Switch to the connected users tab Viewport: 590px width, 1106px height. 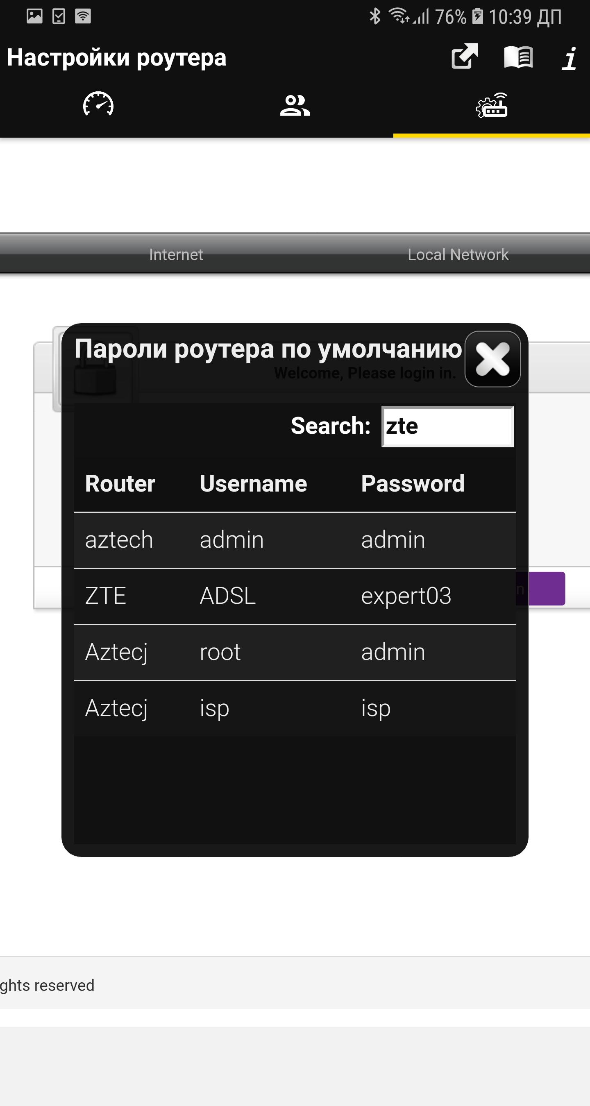(295, 105)
